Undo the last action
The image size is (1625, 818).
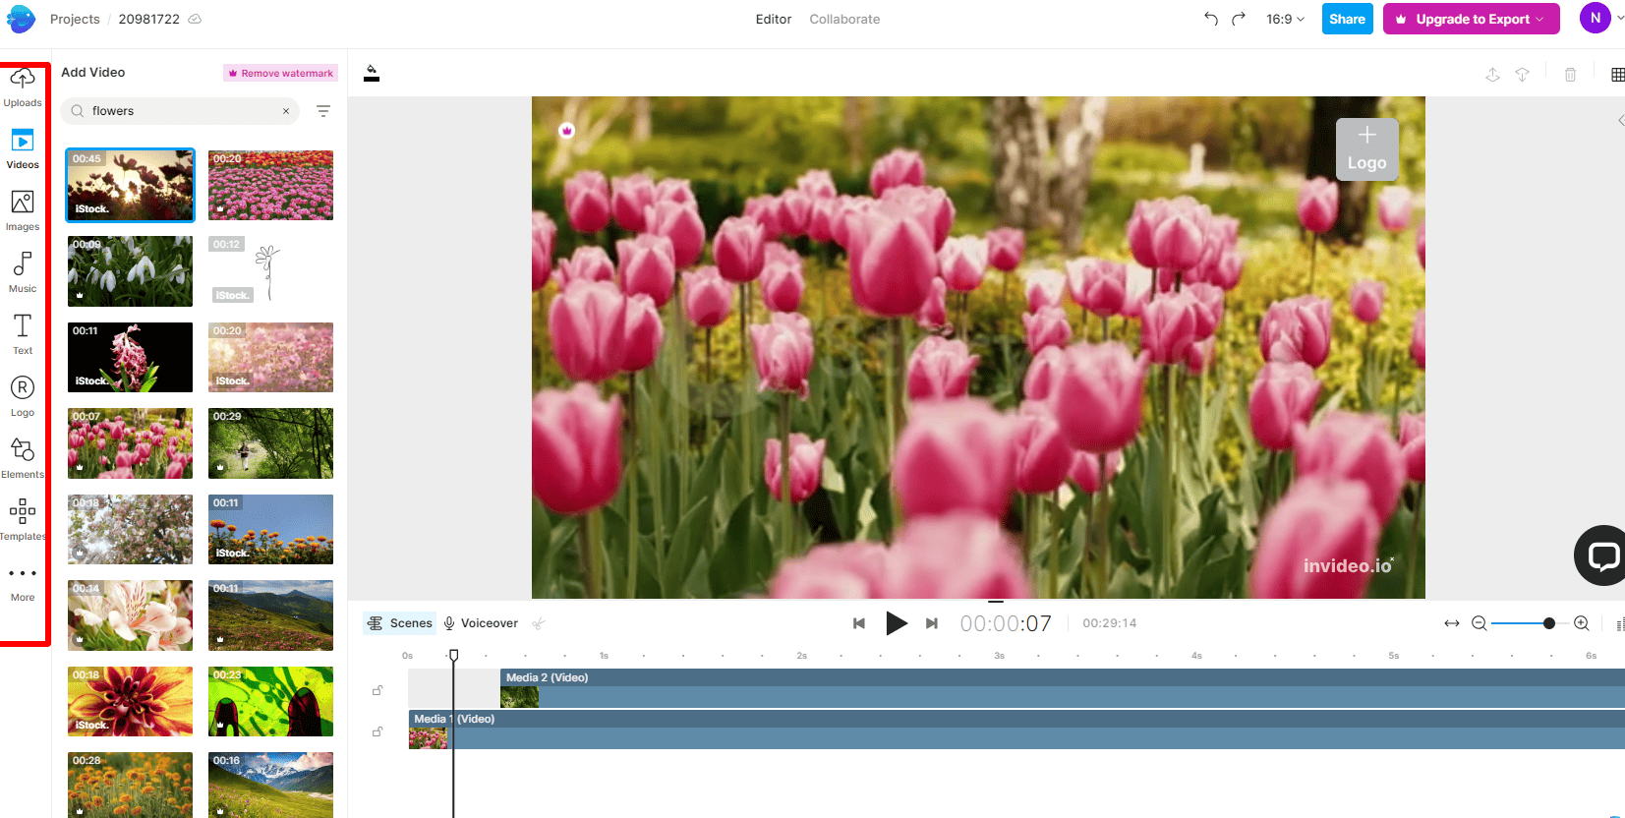point(1211,19)
